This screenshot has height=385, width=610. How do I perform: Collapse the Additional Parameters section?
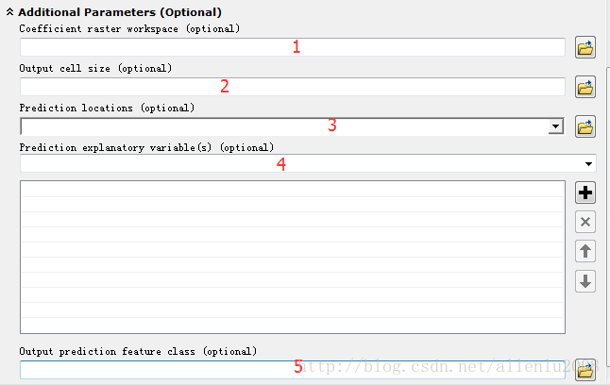[x=9, y=12]
